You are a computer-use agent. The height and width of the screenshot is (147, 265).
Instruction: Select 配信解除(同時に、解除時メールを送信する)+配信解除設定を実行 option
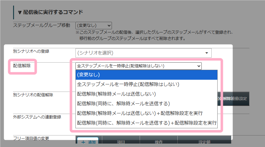[x=146, y=122]
